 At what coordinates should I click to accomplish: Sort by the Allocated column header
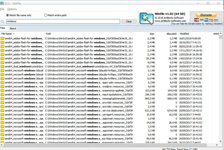point(167,34)
